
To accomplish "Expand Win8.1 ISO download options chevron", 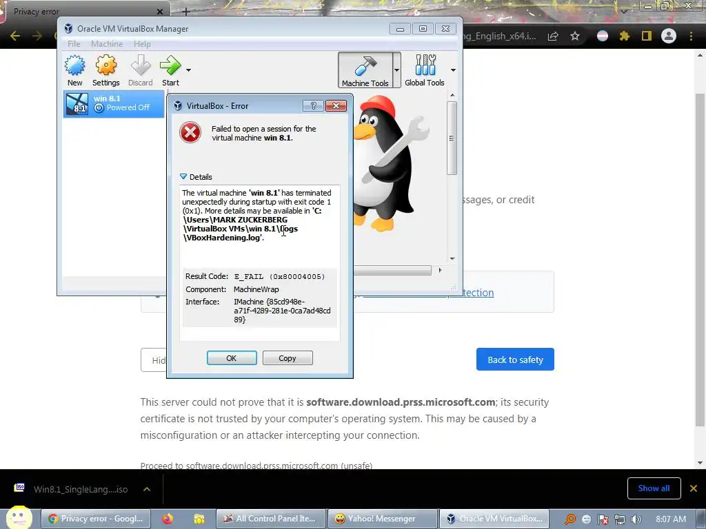I will click(147, 489).
